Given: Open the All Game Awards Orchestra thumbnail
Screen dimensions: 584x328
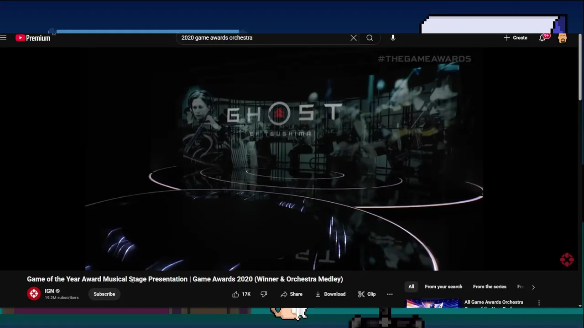Looking at the screenshot, I should click(x=433, y=303).
